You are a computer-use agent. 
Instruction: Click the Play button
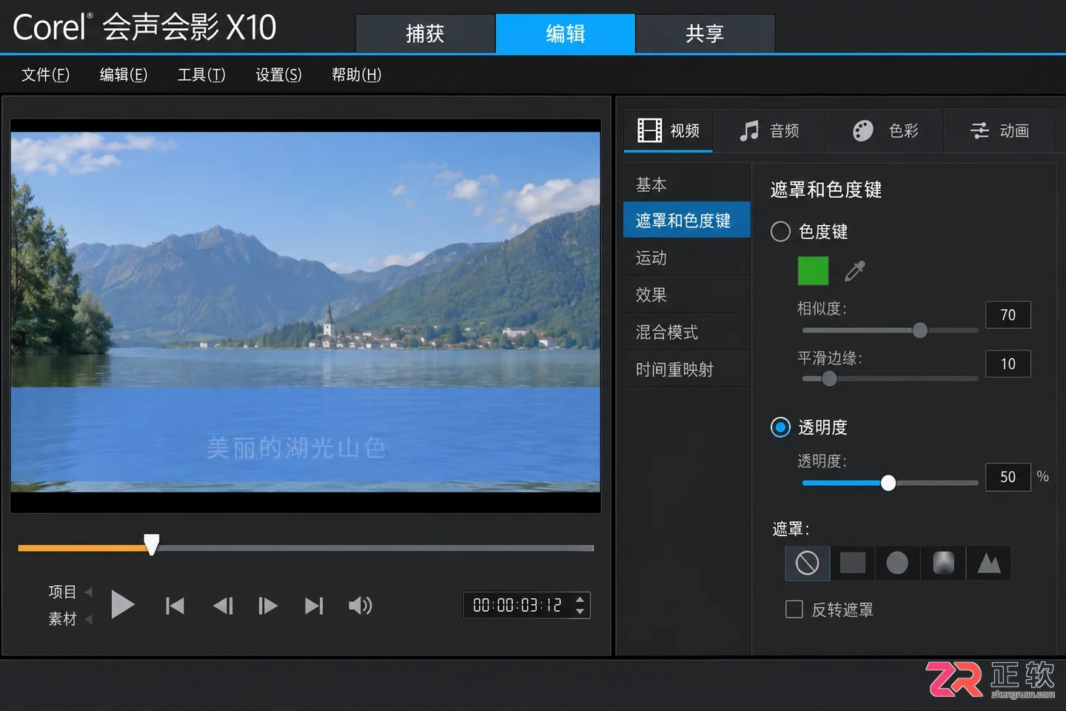point(122,605)
